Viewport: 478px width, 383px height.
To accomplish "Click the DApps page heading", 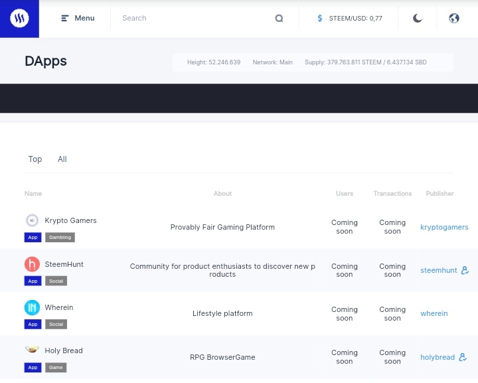I will click(46, 61).
